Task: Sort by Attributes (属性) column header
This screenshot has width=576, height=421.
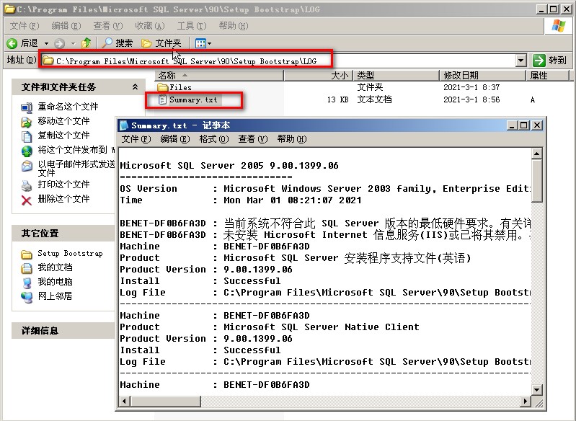Action: [547, 75]
